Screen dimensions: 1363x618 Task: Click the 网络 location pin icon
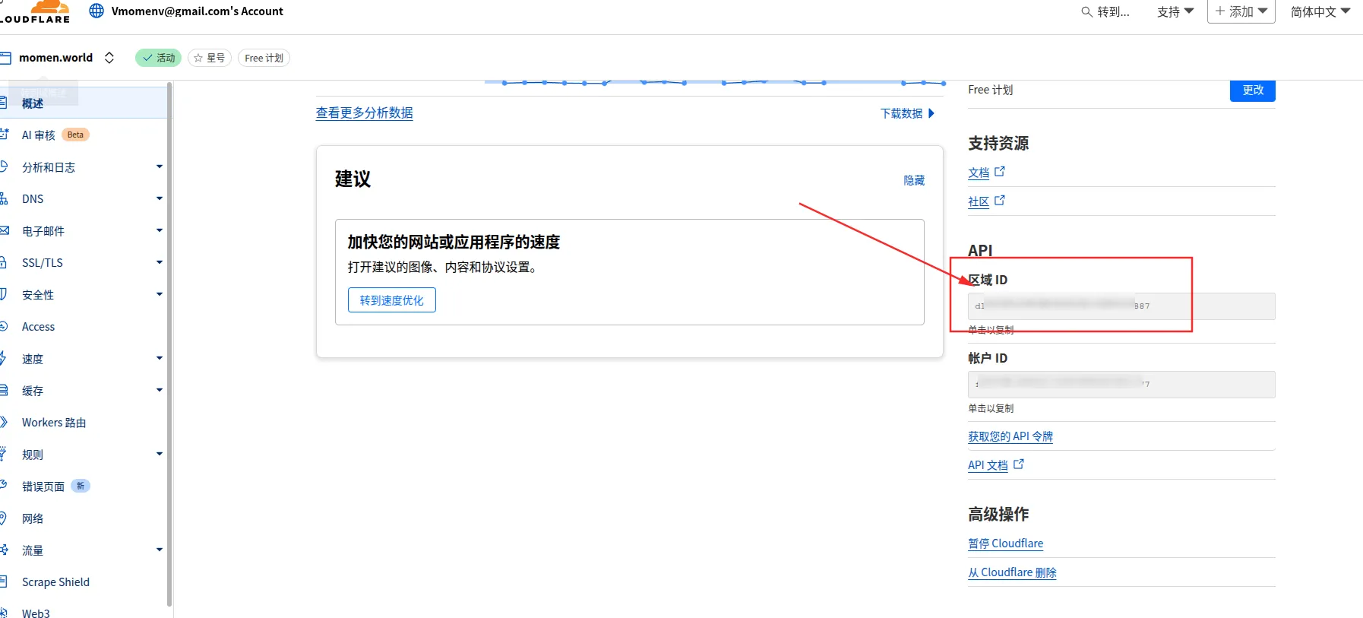pos(3,518)
